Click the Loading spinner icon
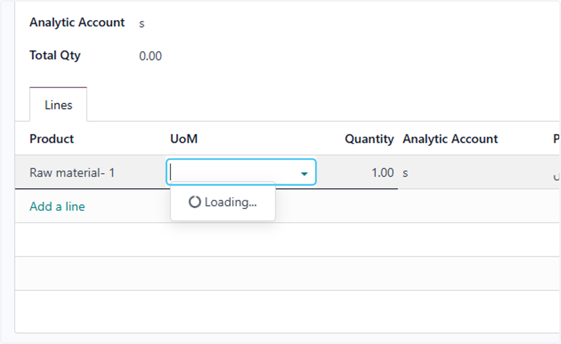This screenshot has height=344, width=561. tap(194, 202)
